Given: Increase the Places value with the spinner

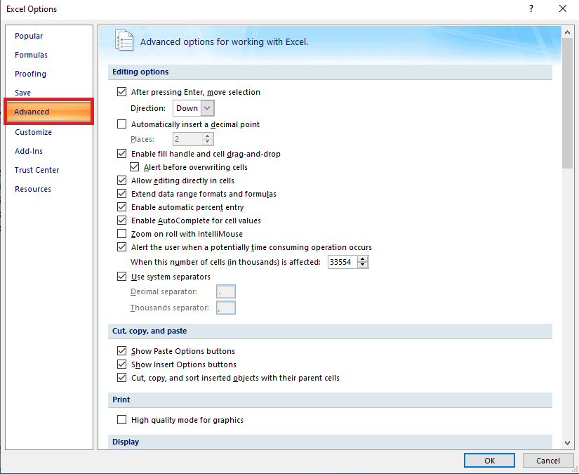Looking at the screenshot, I should 208,136.
